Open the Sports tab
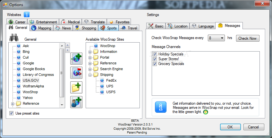Image resolution: width=272 pixels, height=138 pixels. coord(108,28)
